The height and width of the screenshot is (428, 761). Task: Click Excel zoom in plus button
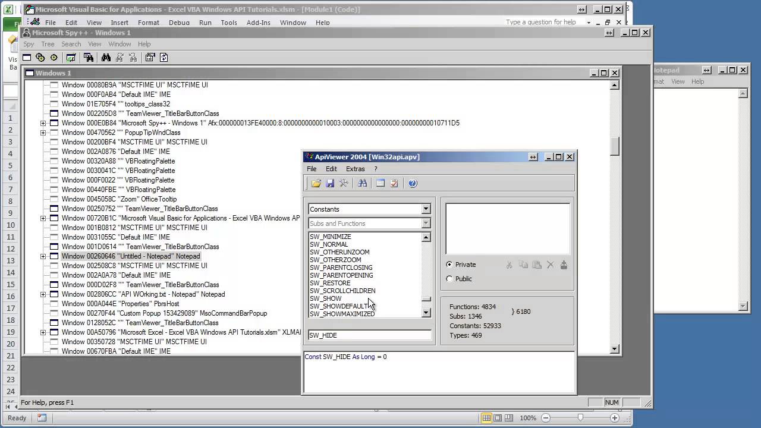click(615, 418)
